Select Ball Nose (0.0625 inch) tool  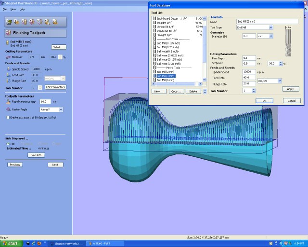[x=168, y=55]
